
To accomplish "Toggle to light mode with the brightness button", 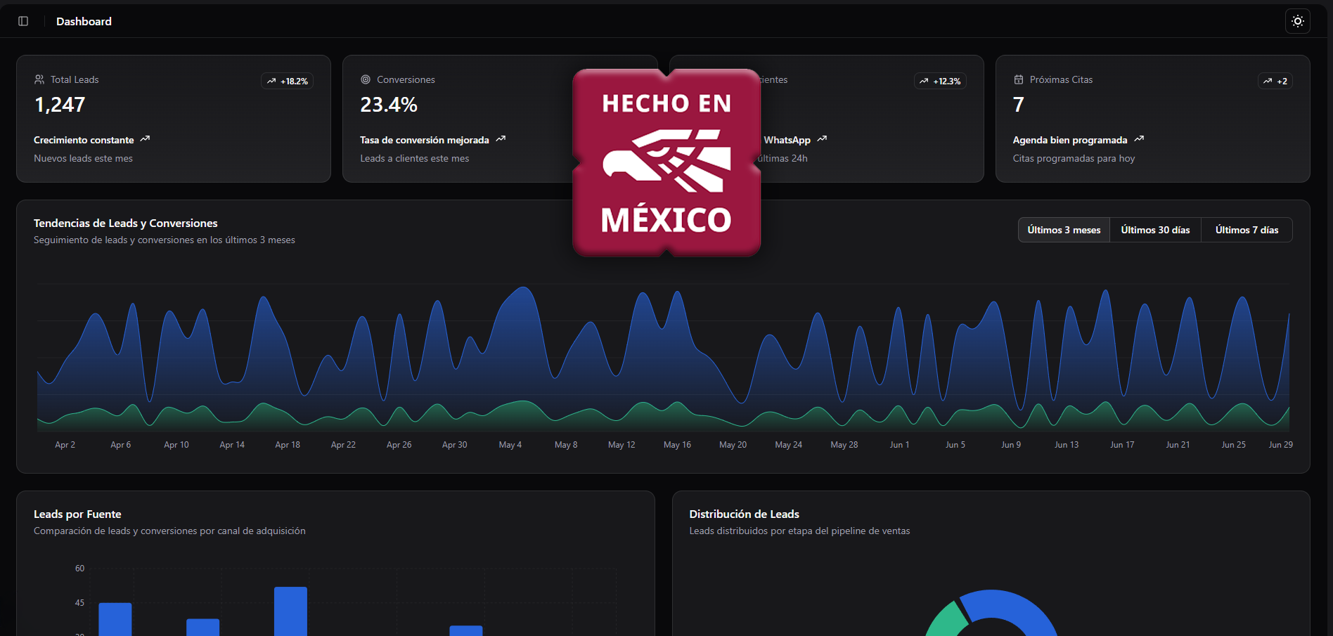I will pos(1297,21).
